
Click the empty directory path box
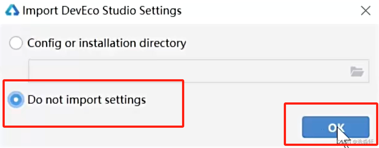coord(199,71)
